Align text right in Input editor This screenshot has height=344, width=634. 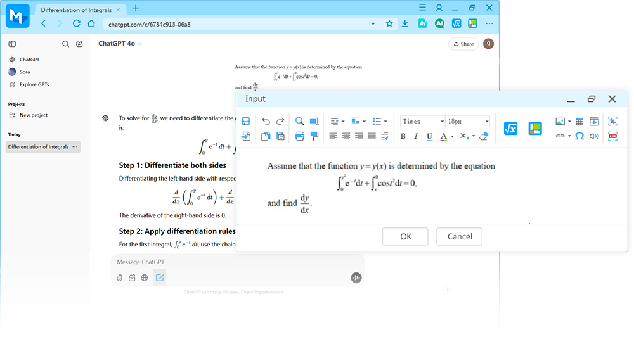pyautogui.click(x=359, y=136)
